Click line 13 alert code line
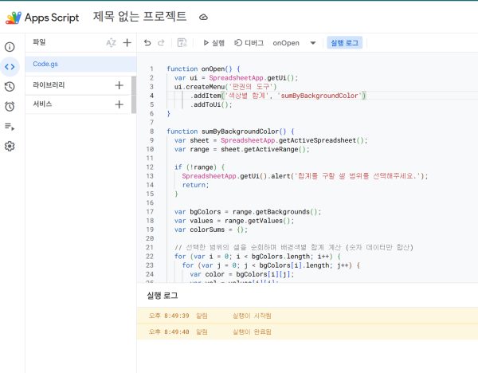The height and width of the screenshot is (373, 478). (305, 176)
